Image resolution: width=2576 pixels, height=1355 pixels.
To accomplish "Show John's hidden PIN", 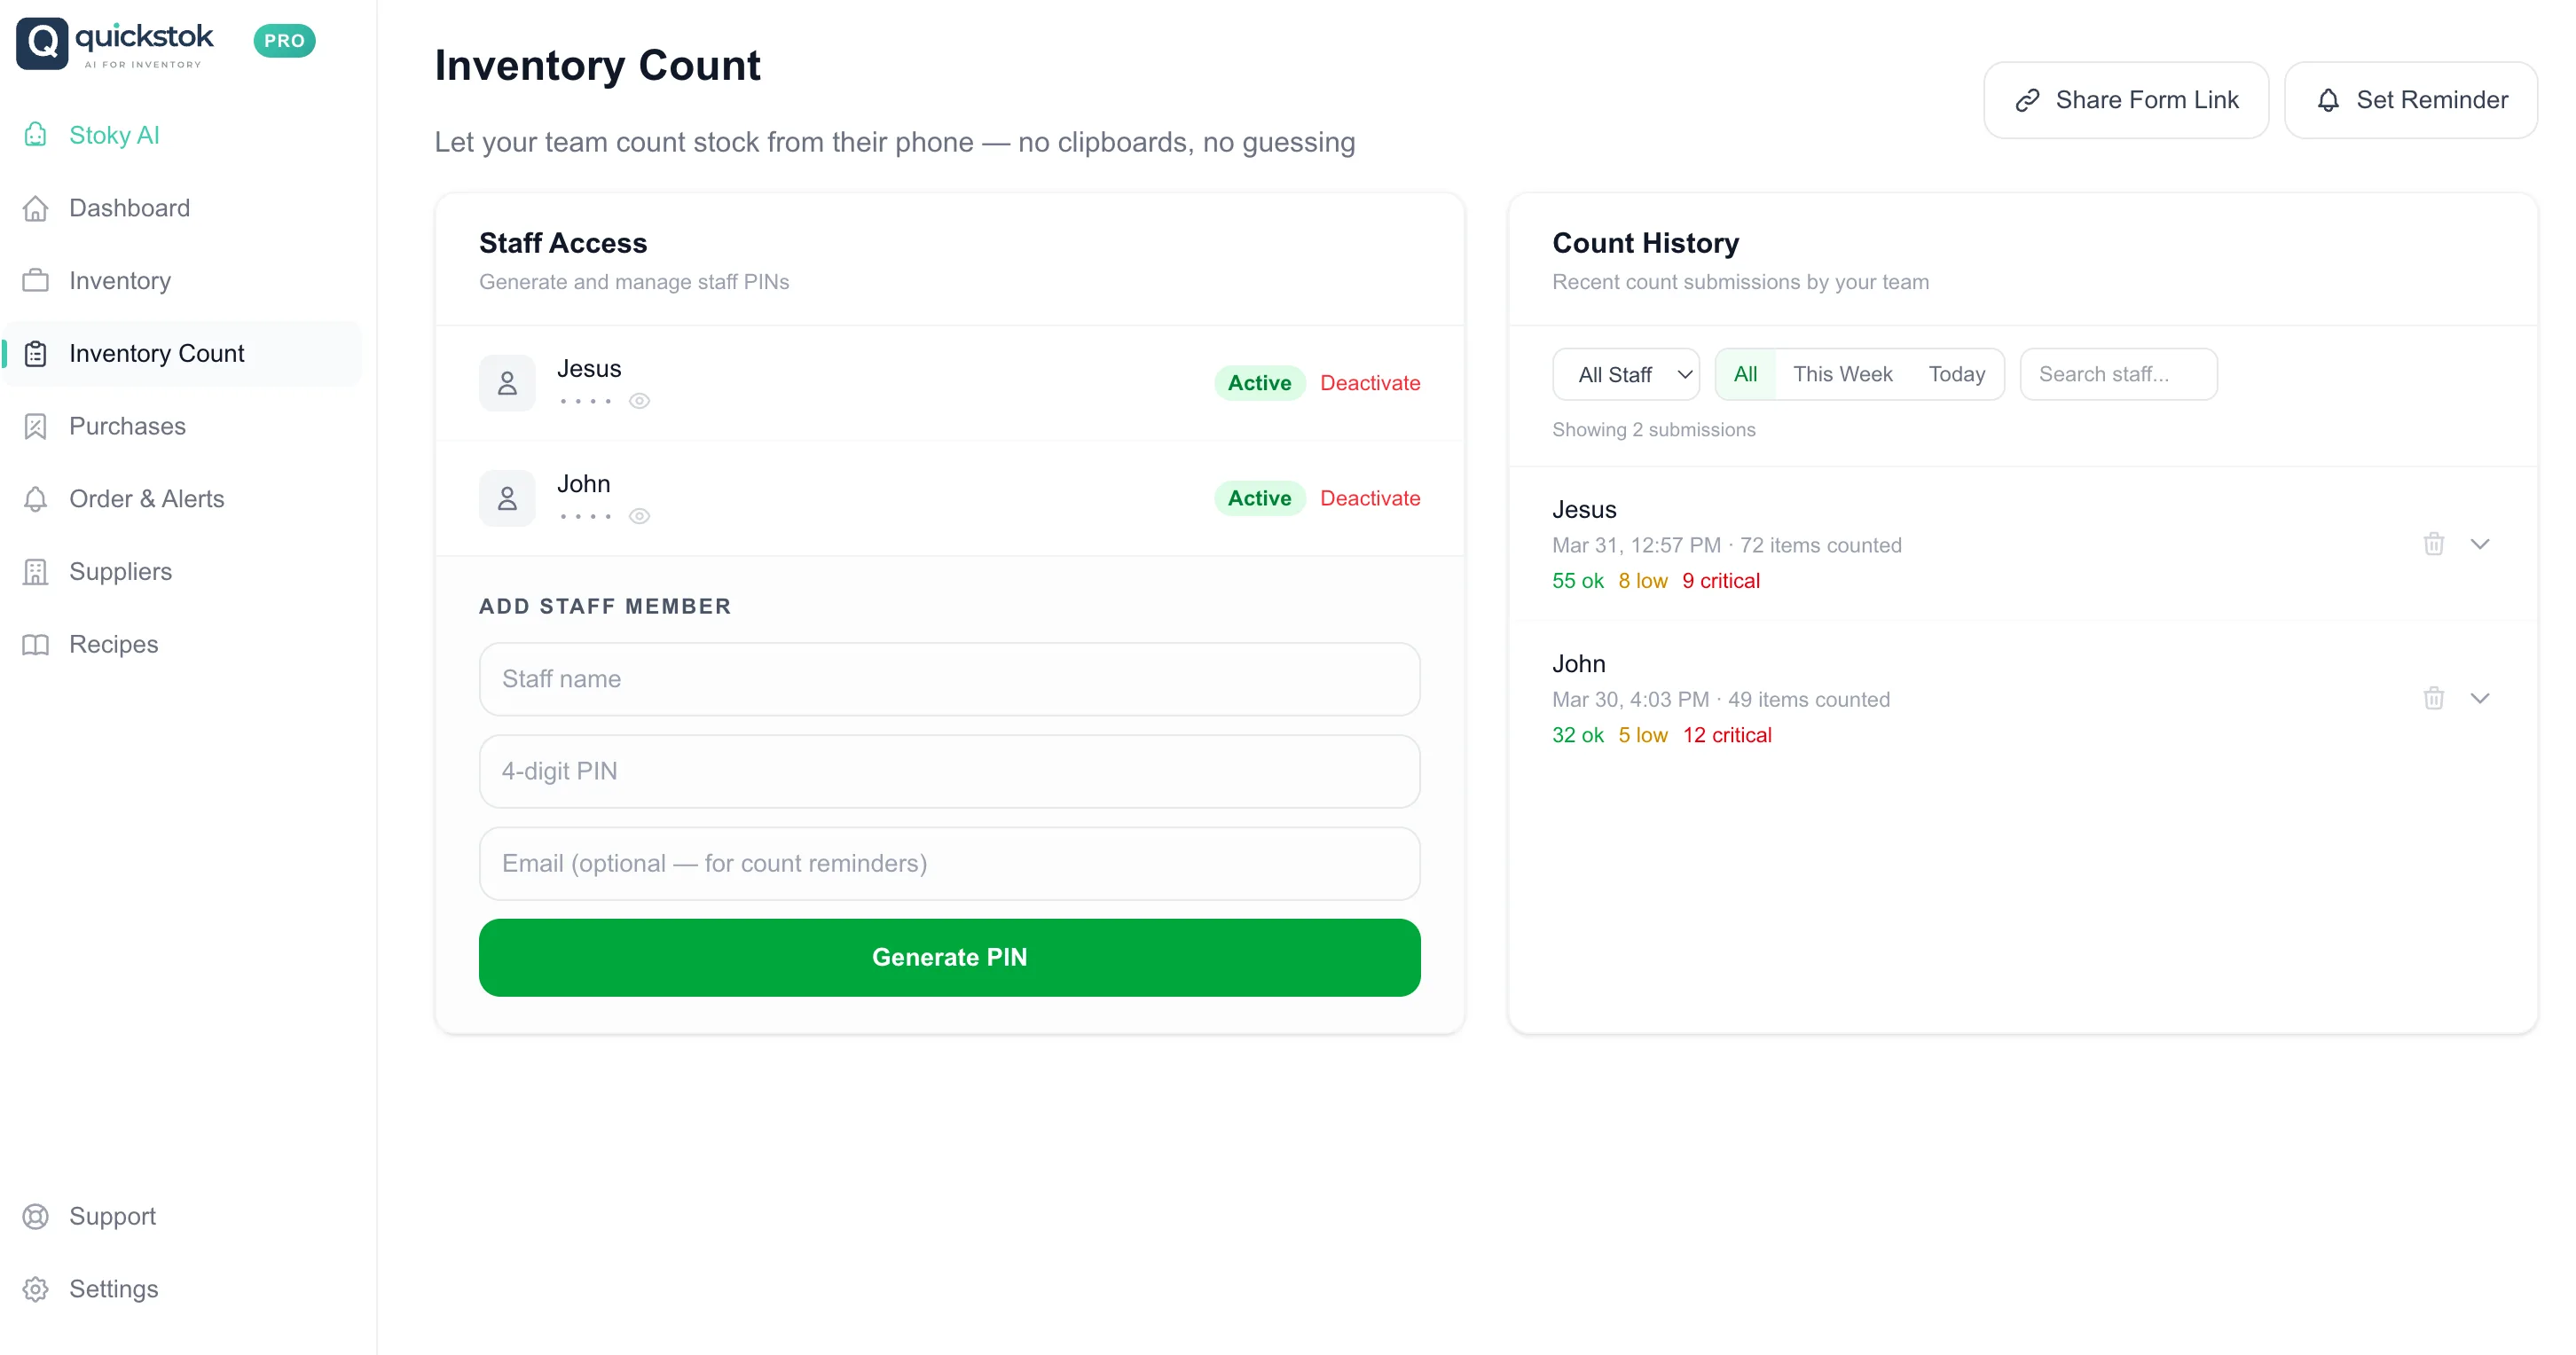I will click(639, 516).
